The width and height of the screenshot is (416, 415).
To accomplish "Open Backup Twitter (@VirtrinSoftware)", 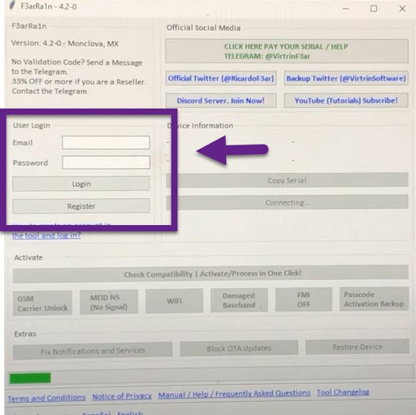I will [346, 79].
